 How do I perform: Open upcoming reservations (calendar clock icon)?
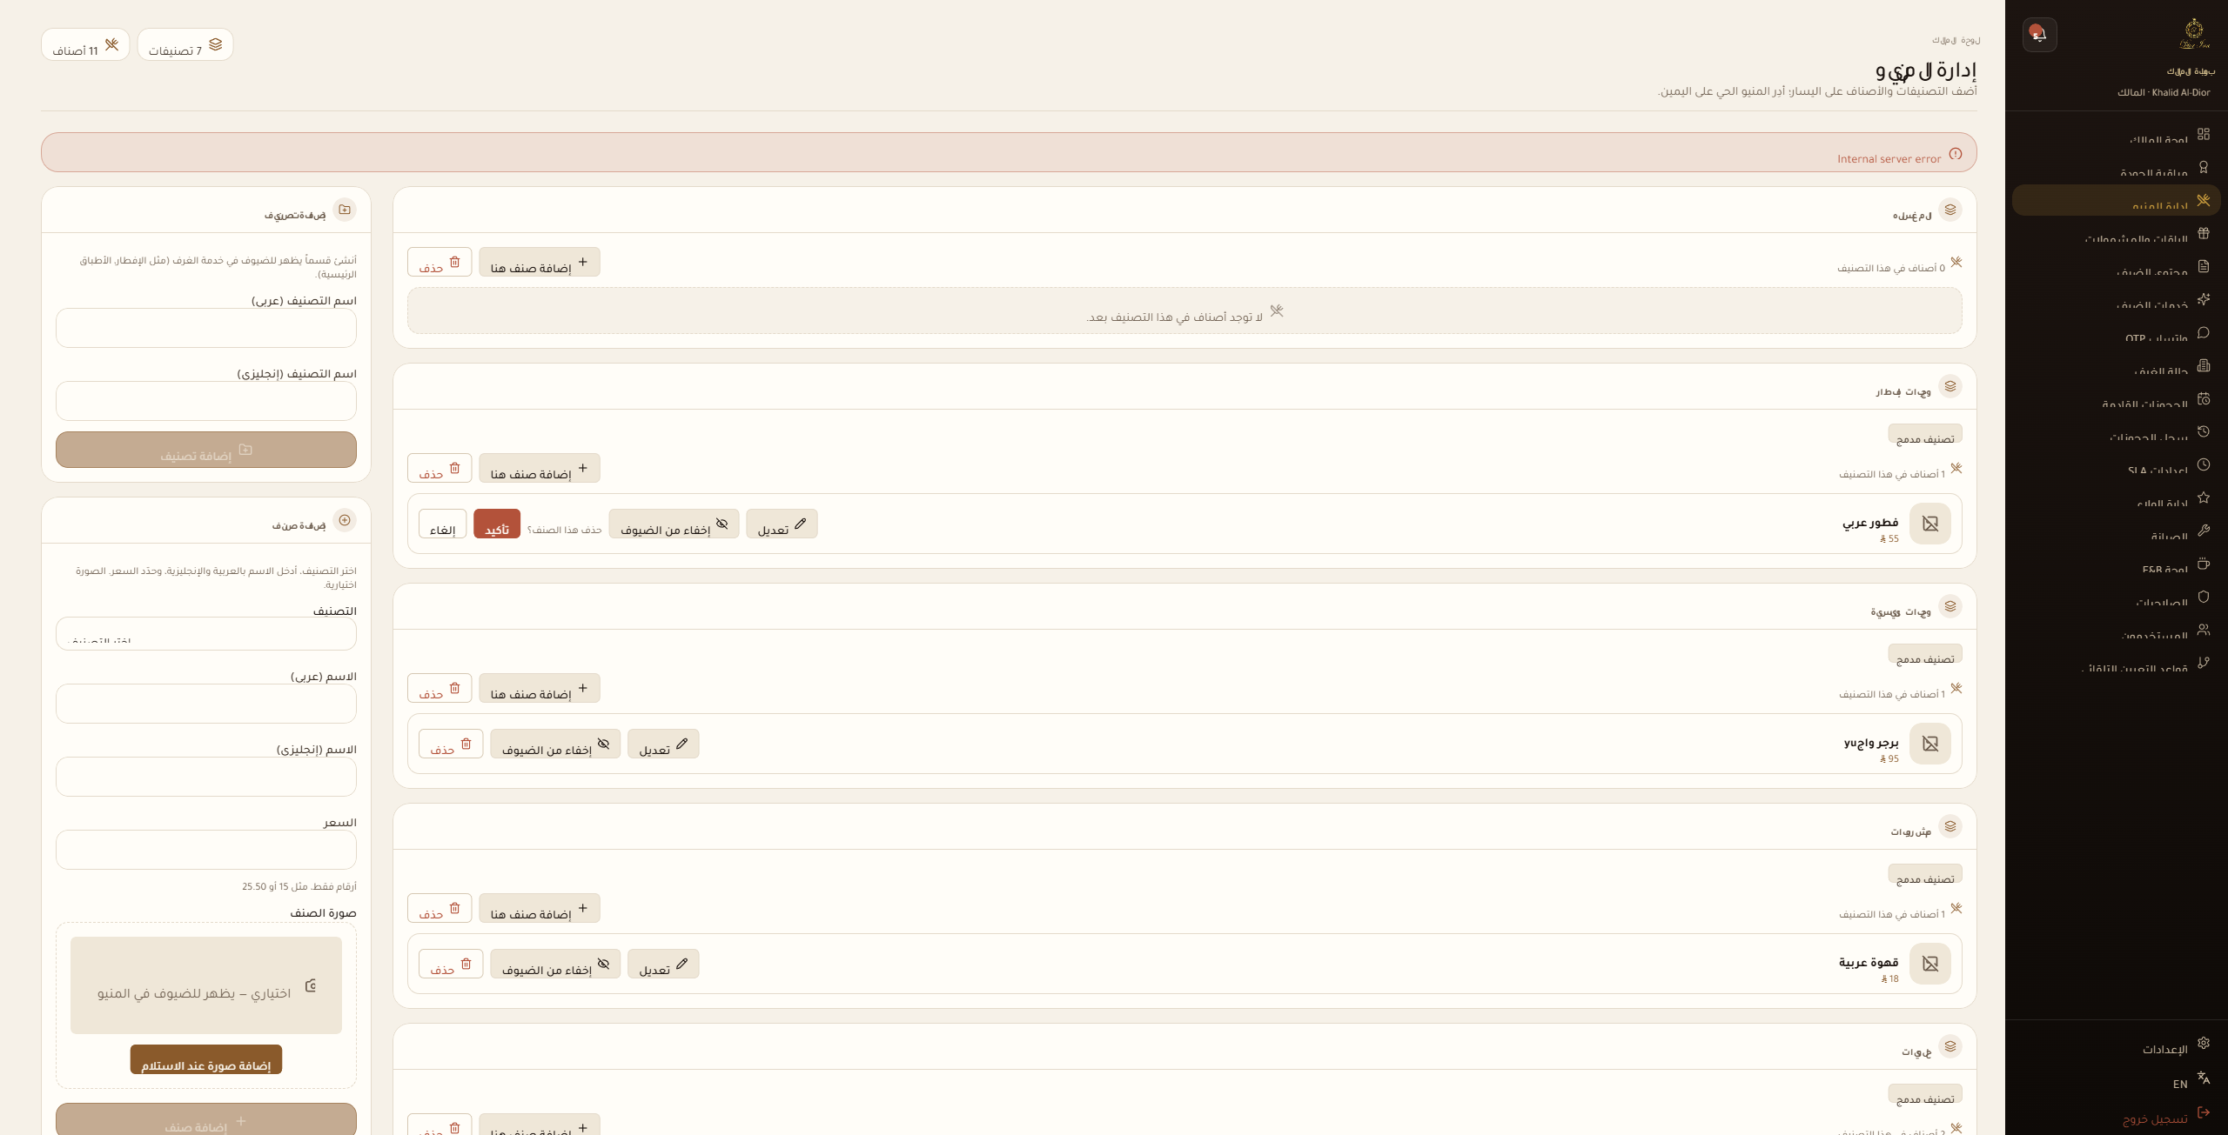(x=2117, y=398)
